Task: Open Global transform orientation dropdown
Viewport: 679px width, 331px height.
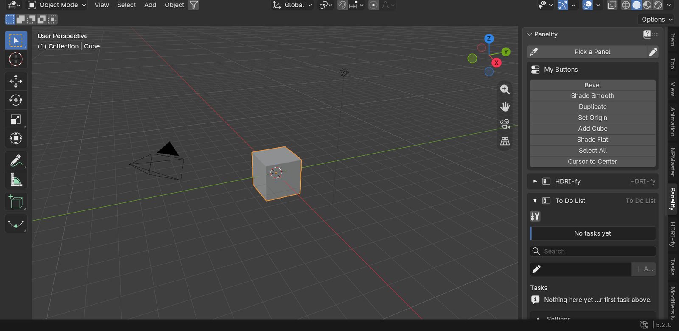Action: tap(293, 5)
